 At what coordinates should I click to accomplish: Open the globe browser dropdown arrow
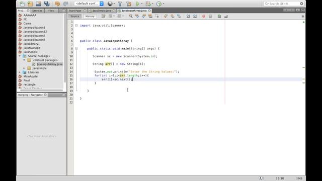click(114, 4)
